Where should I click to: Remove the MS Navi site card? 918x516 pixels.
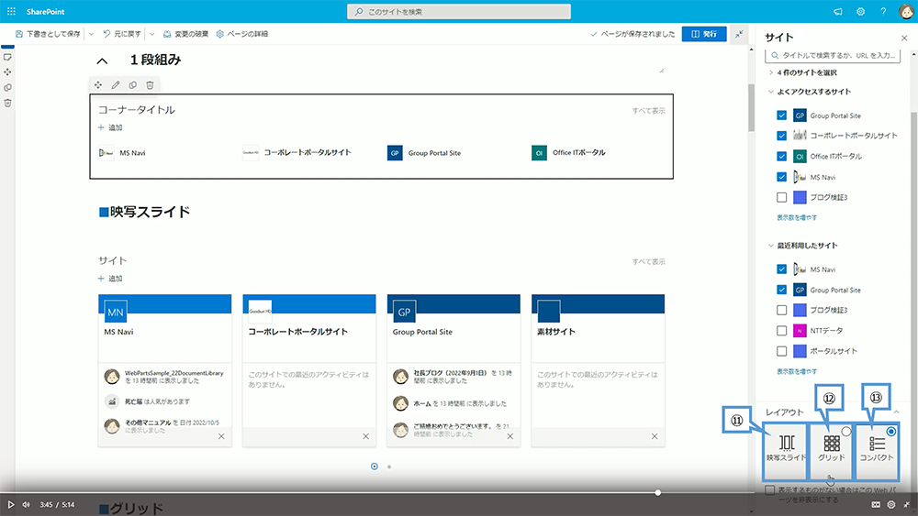tap(221, 436)
